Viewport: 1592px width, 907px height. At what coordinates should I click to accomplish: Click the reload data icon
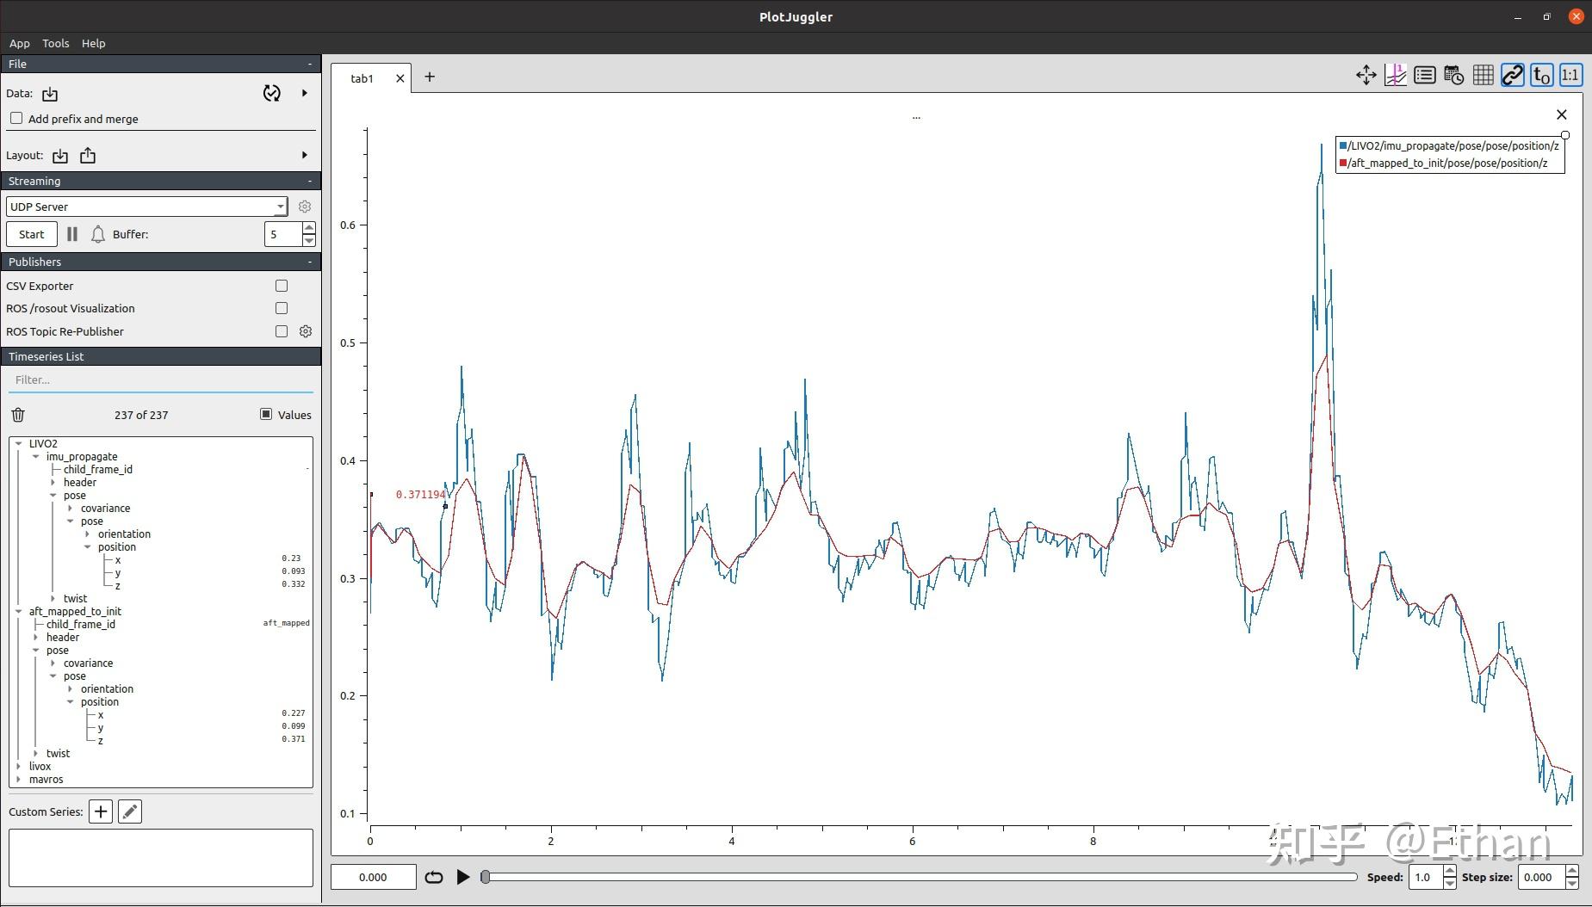[271, 93]
